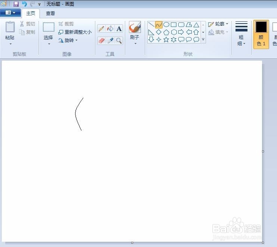
Task: Select the Fill with color bucket tool
Action: [x=110, y=28]
